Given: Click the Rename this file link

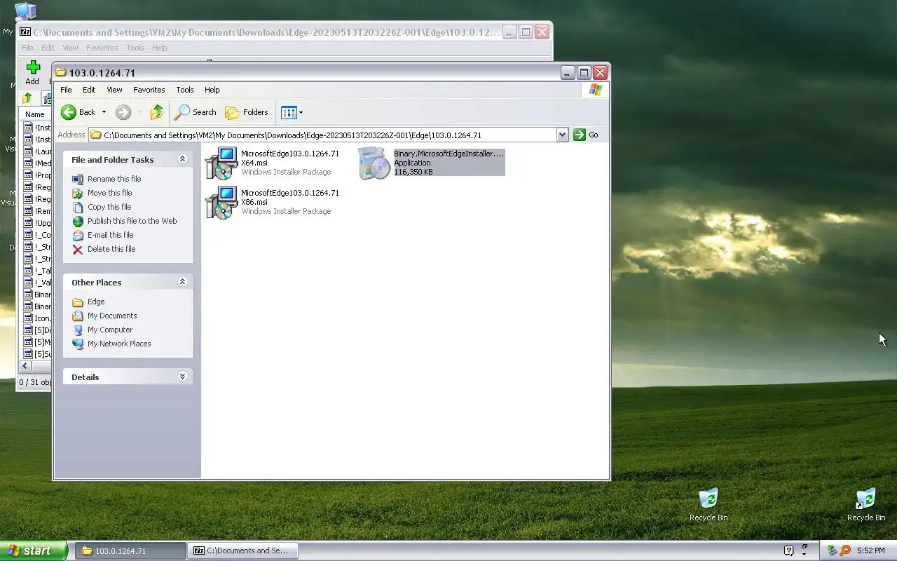Looking at the screenshot, I should 114,179.
